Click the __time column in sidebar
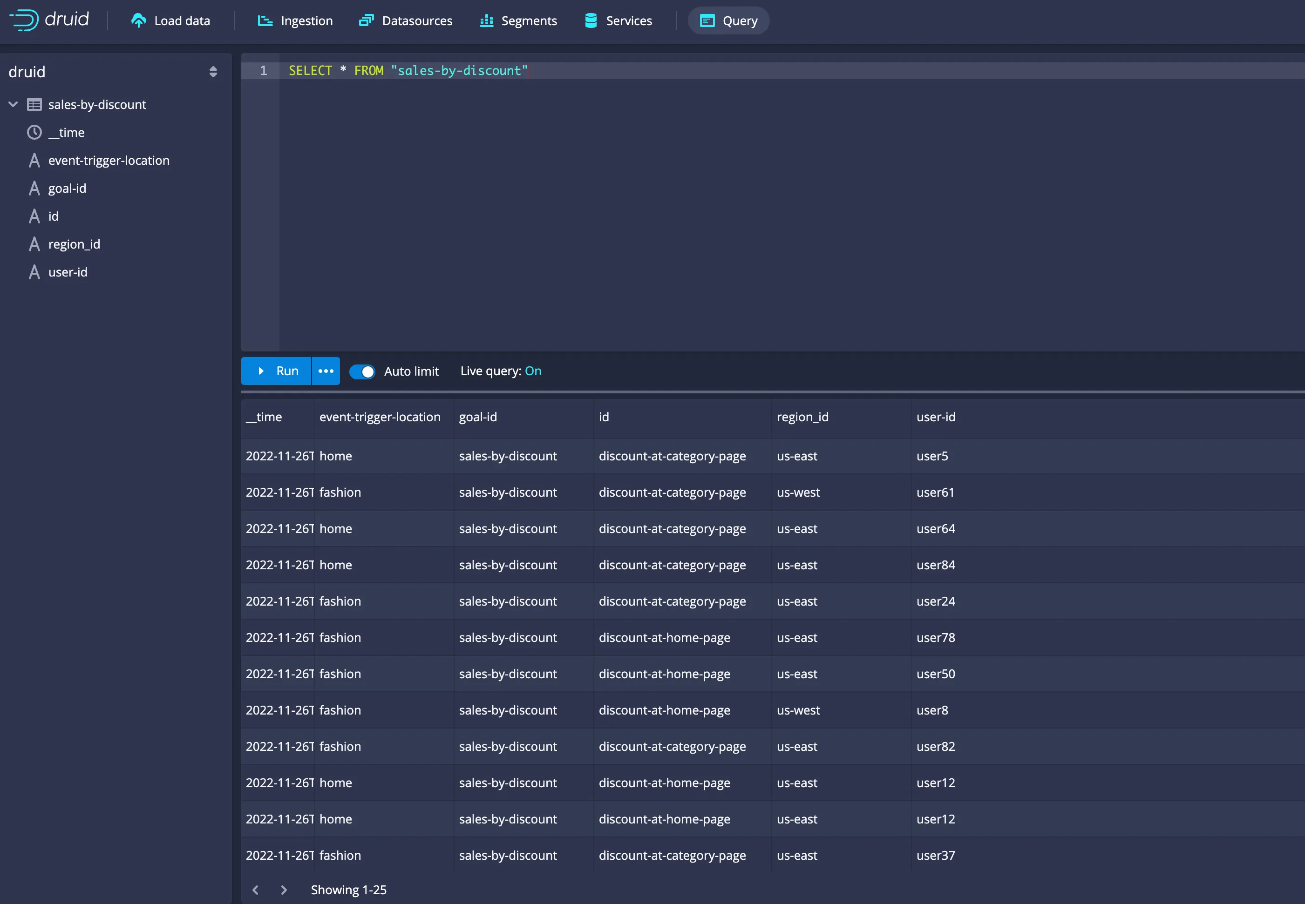The width and height of the screenshot is (1305, 904). pos(67,132)
